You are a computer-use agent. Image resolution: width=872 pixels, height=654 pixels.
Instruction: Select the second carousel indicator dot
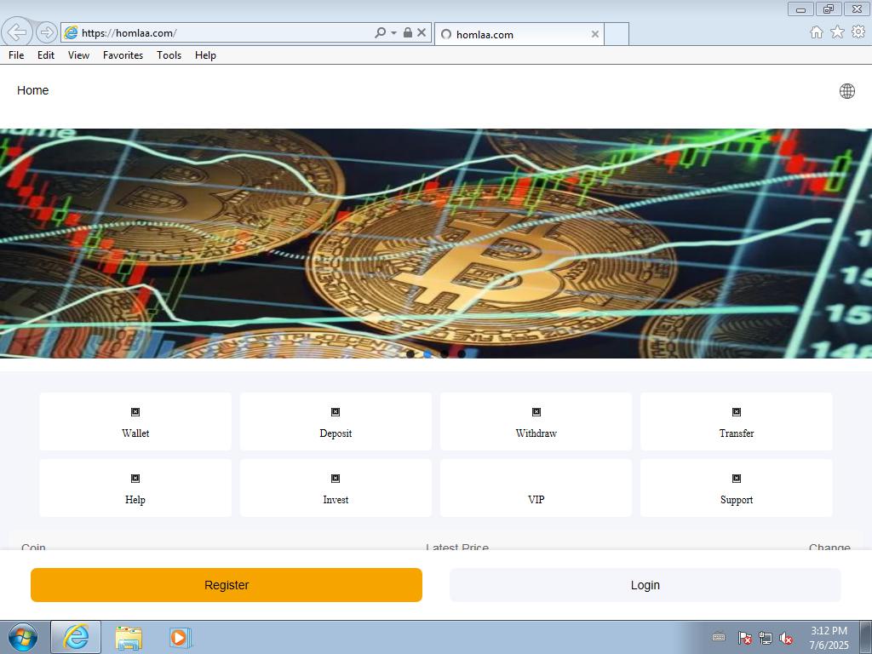(427, 353)
